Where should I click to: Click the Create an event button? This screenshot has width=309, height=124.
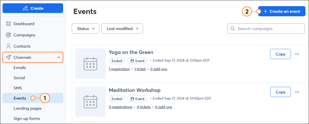(282, 11)
